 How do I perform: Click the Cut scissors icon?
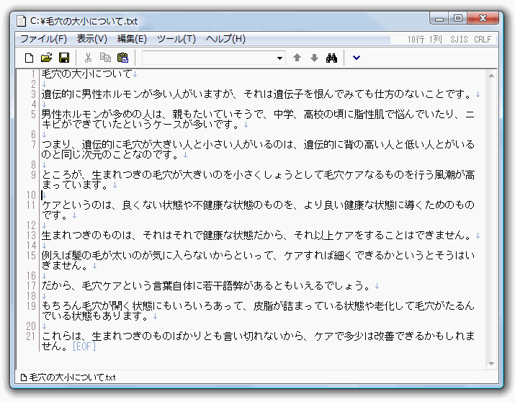[x=88, y=58]
